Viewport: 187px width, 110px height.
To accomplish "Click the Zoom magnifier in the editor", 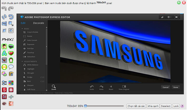I will [x=54, y=87].
